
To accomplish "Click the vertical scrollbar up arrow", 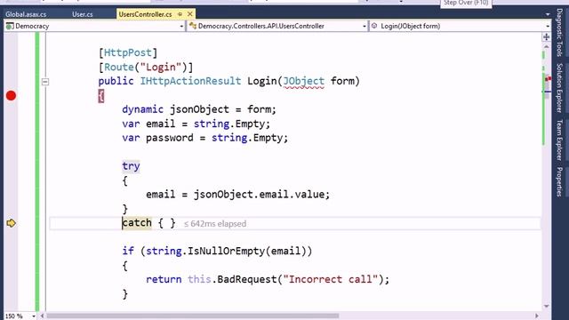I will (x=546, y=46).
